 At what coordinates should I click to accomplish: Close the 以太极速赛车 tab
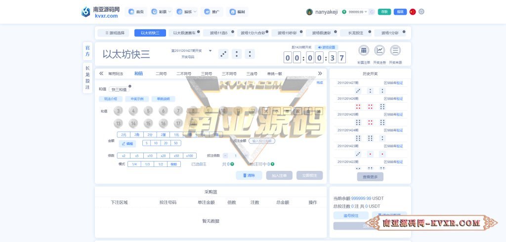coord(199,32)
